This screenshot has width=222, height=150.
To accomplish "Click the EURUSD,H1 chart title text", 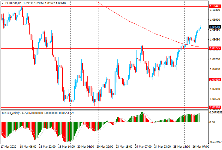I will click(13, 3).
